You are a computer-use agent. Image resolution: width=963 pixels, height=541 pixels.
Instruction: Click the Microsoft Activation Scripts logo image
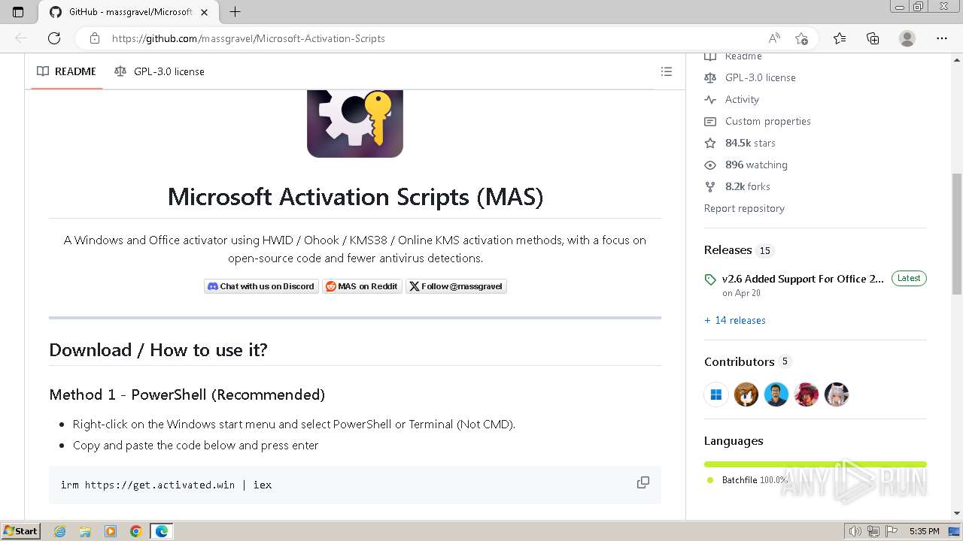[x=355, y=123]
